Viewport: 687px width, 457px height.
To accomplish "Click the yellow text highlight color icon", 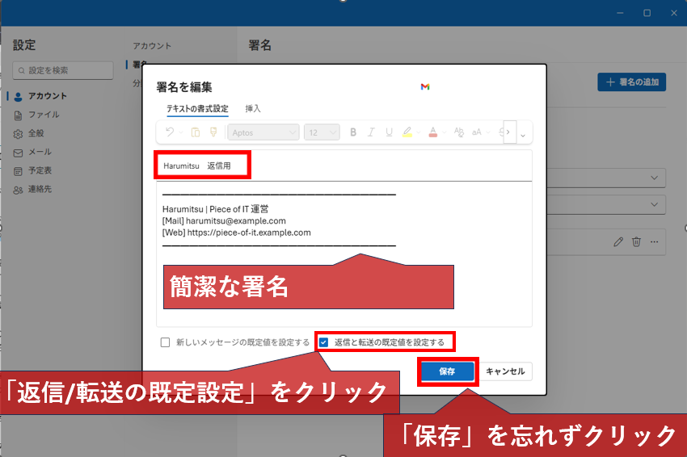I will (x=407, y=132).
